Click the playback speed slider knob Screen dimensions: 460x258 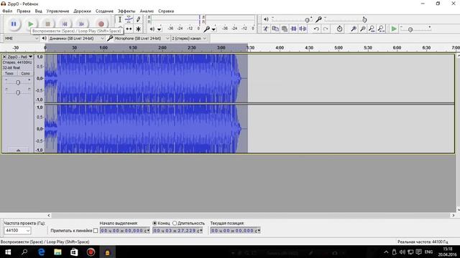(410, 29)
